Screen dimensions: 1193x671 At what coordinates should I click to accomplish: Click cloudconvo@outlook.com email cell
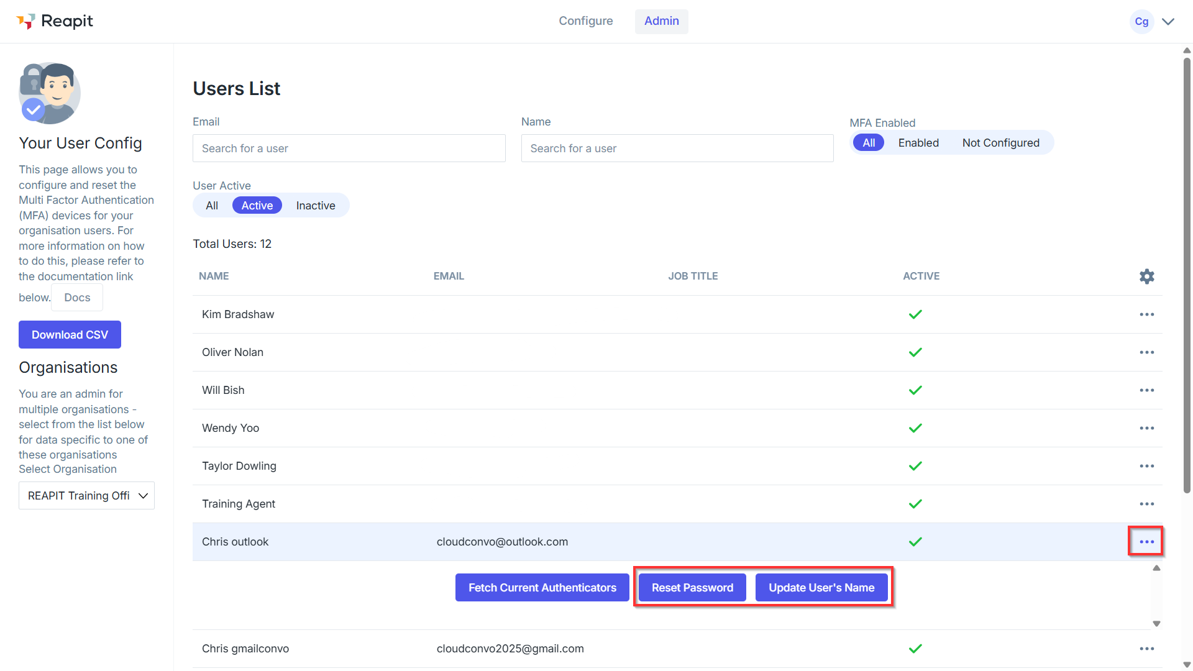502,542
